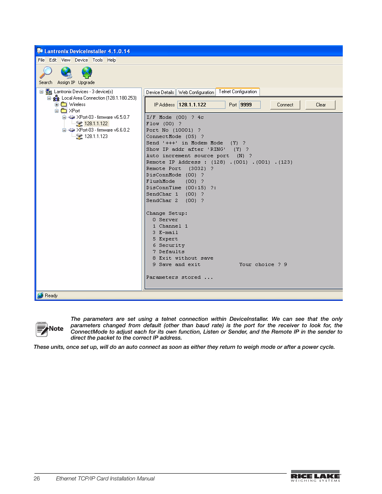This screenshot has width=382, height=494.
Task: Open the View menu
Action: pos(66,60)
